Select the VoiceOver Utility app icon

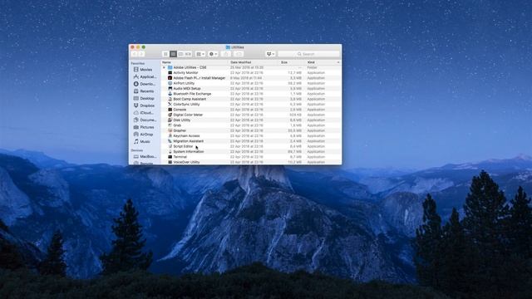click(x=170, y=162)
